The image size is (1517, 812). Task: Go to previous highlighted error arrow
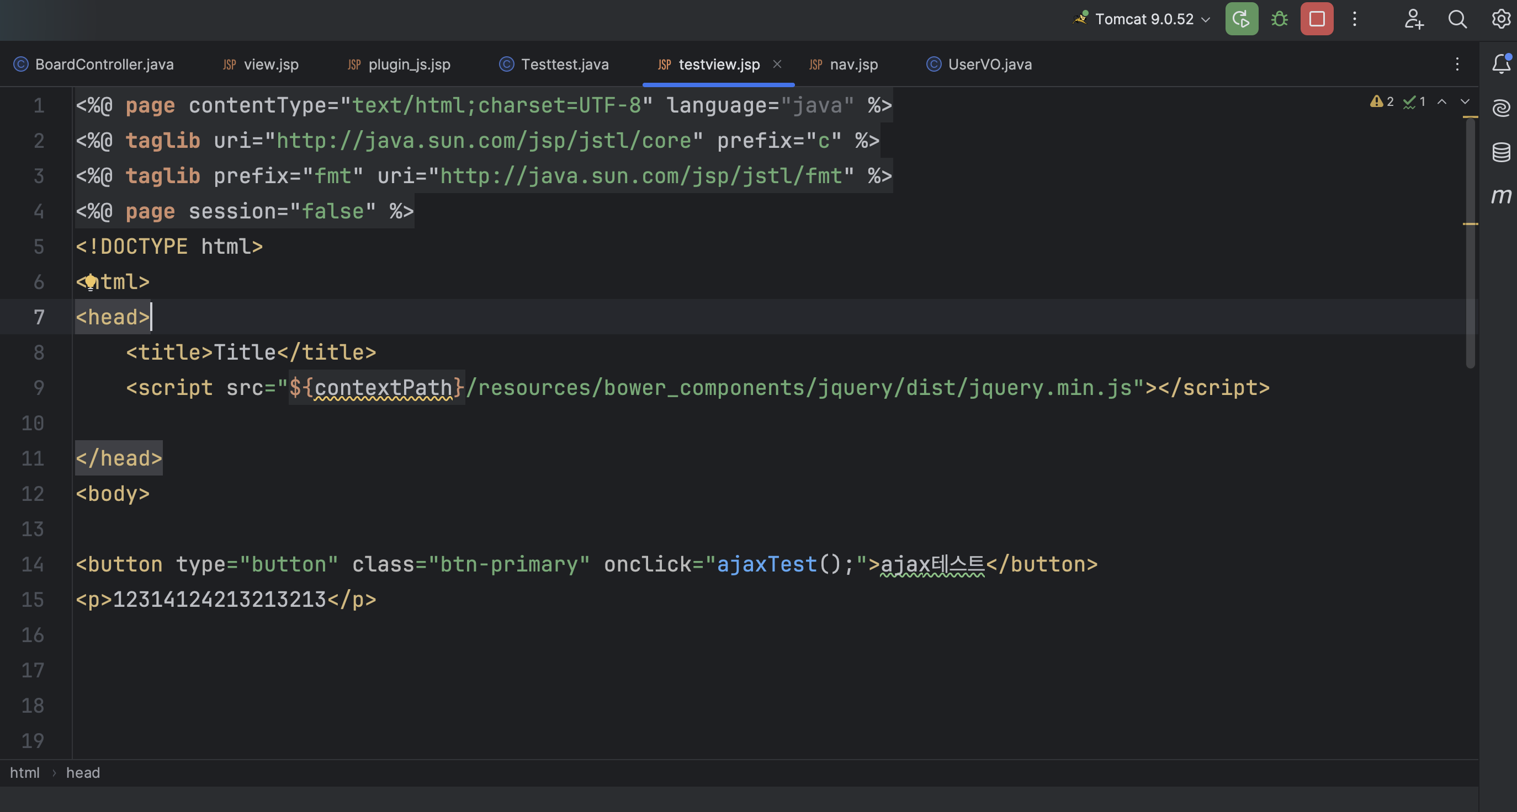point(1441,102)
